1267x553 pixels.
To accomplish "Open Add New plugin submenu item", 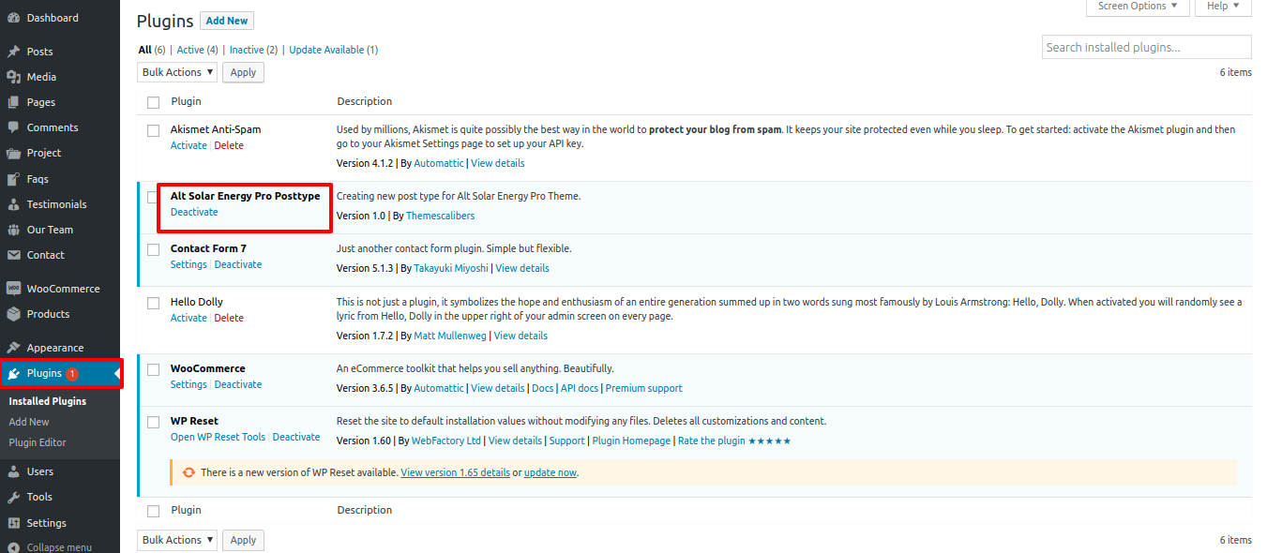I will (29, 422).
